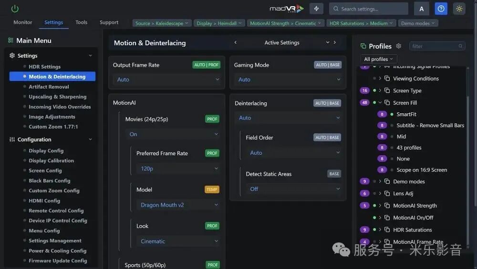Toggle the Viewing Conditions profile status dot
Image resolution: width=477 pixels, height=269 pixels.
click(x=374, y=79)
